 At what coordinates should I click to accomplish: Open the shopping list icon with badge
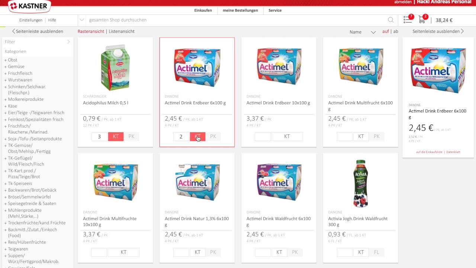click(408, 19)
